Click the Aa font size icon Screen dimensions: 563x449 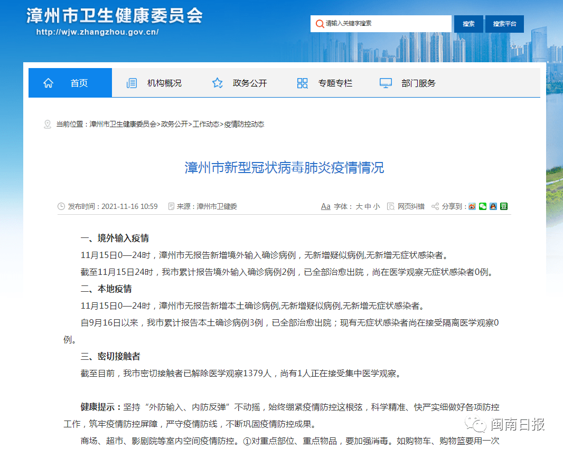(x=325, y=206)
